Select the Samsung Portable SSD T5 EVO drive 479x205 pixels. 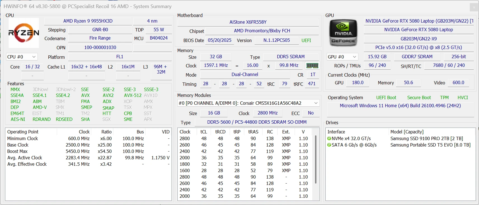400,145
